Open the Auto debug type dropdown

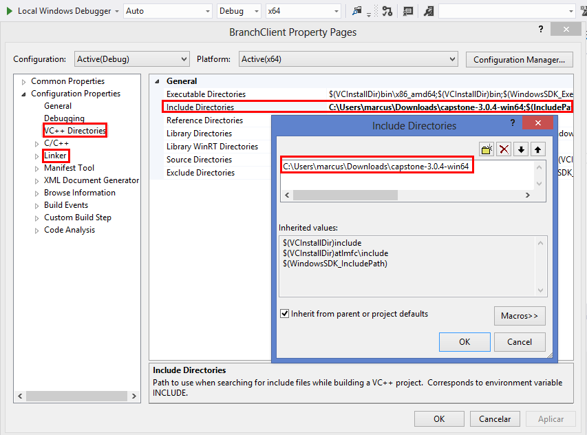(168, 11)
